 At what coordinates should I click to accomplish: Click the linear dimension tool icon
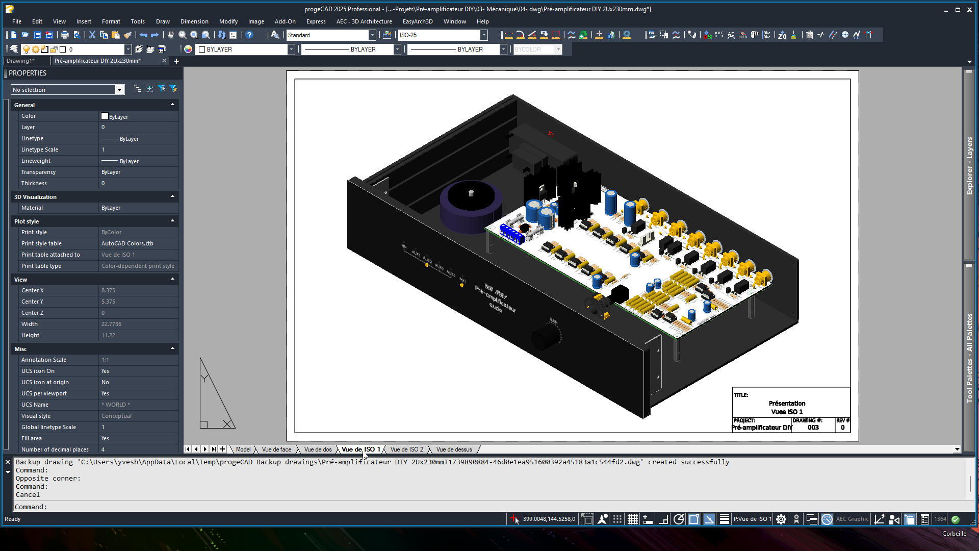pos(508,35)
